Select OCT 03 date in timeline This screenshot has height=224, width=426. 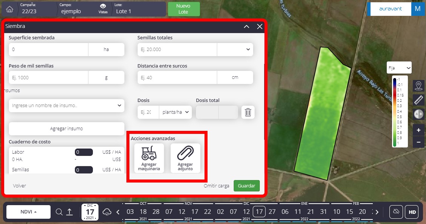pyautogui.click(x=130, y=212)
